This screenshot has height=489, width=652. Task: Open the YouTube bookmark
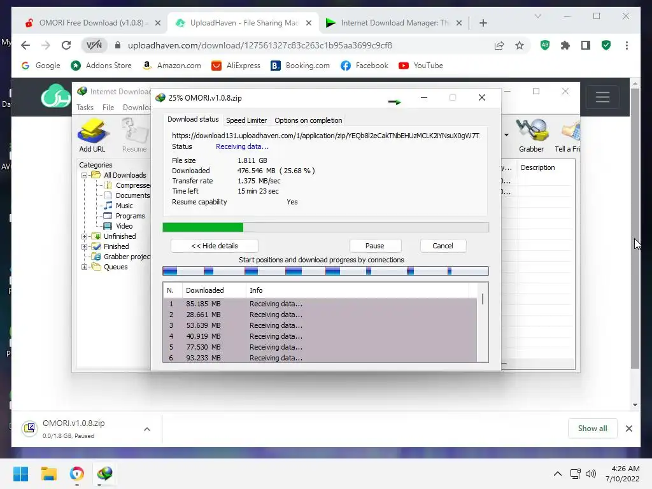420,66
